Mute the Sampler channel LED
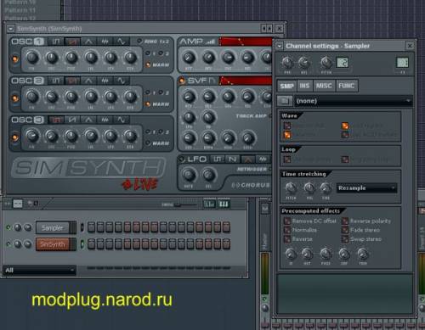 tap(8, 227)
